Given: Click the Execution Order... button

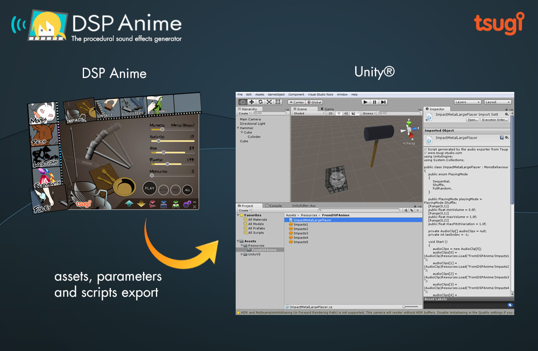Looking at the screenshot, I should (x=494, y=120).
